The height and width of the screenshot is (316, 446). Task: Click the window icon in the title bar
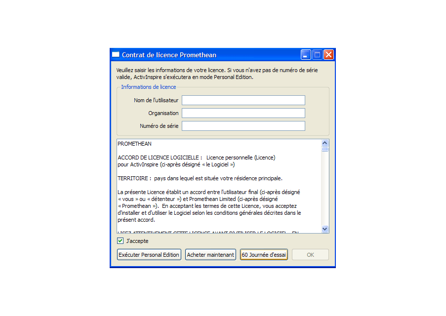click(x=116, y=55)
